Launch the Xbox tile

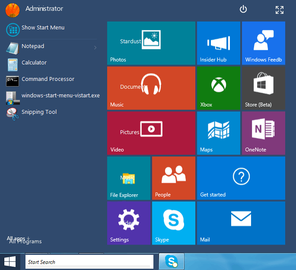[x=219, y=88]
